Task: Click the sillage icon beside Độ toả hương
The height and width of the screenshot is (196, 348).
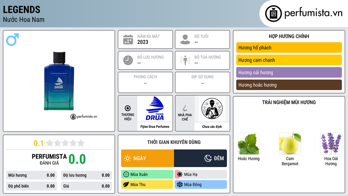Action: pos(185,60)
